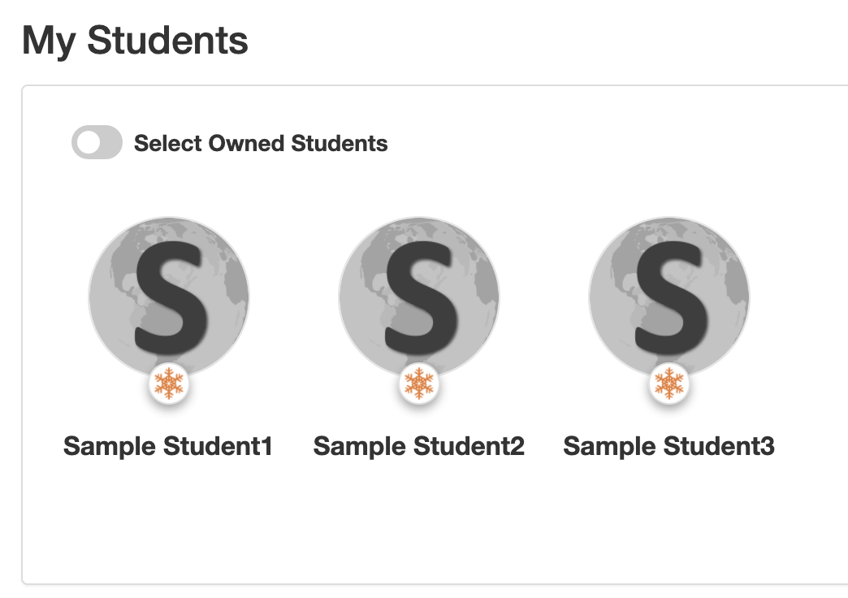Click the letter S on Student1's avatar
848x598 pixels.
click(171, 298)
